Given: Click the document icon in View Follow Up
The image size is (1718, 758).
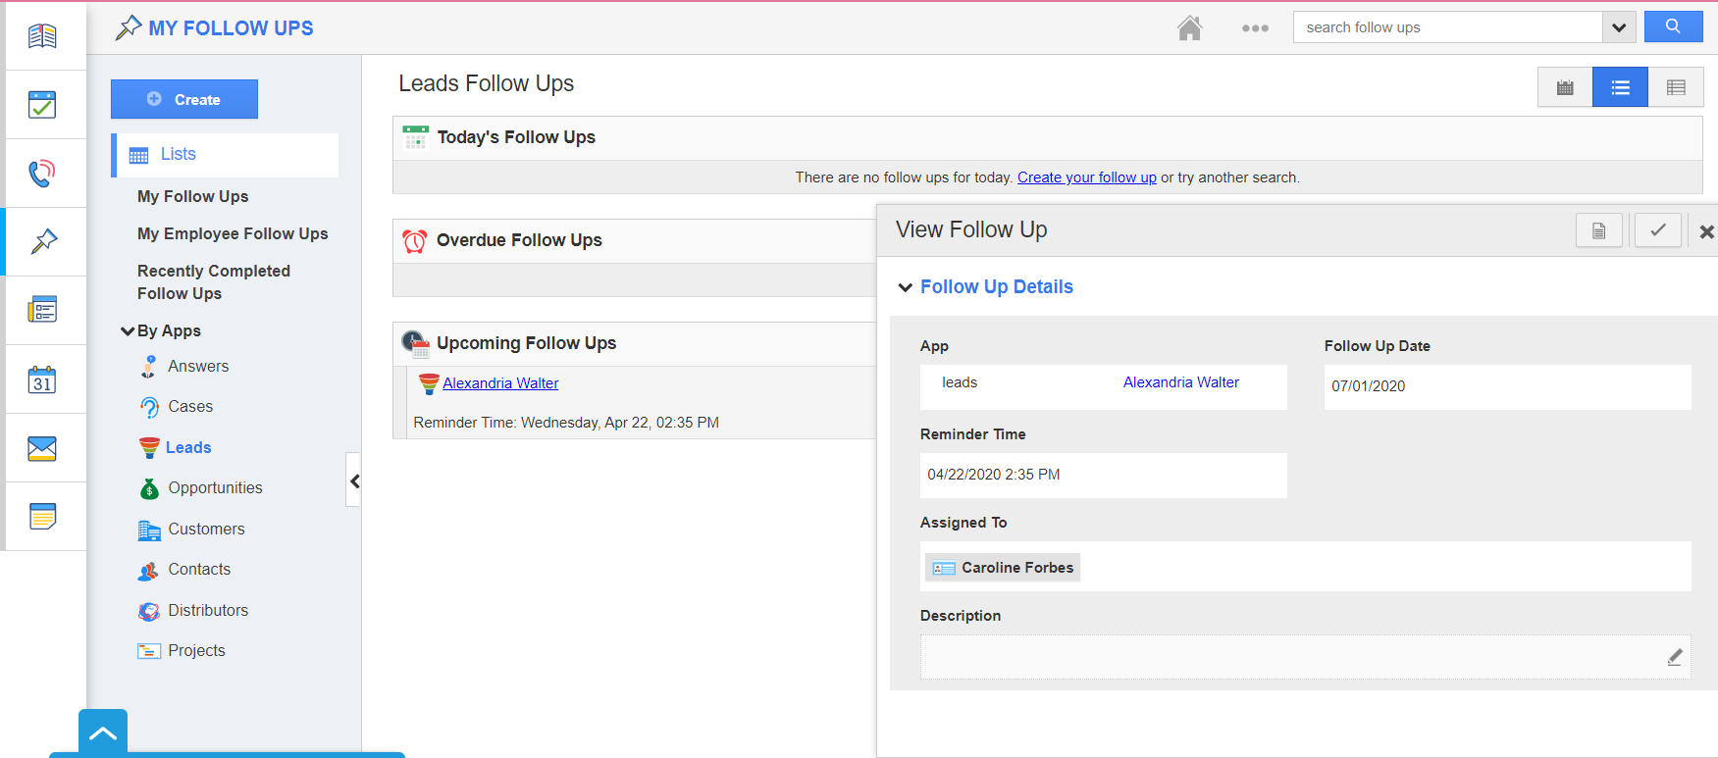Looking at the screenshot, I should pyautogui.click(x=1599, y=230).
